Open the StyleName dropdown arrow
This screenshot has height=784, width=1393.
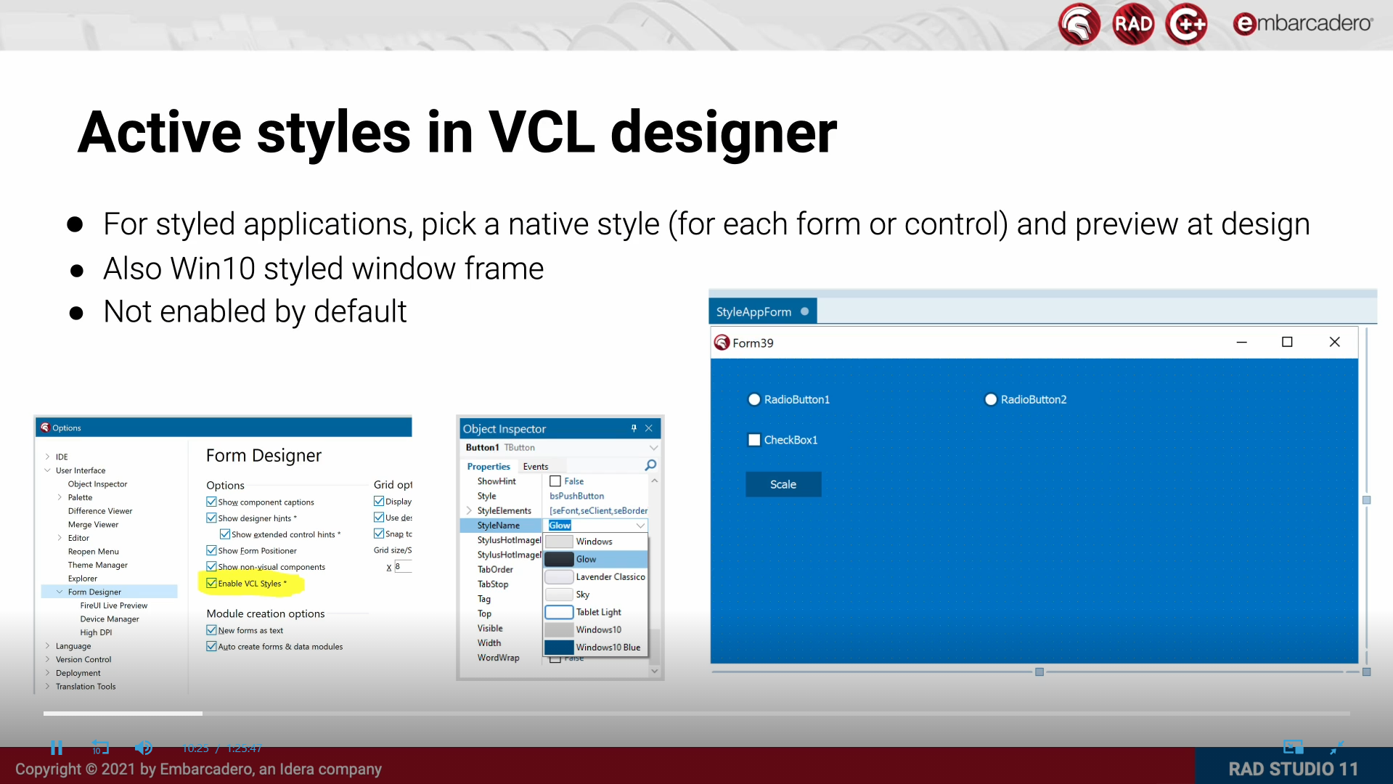tap(640, 526)
